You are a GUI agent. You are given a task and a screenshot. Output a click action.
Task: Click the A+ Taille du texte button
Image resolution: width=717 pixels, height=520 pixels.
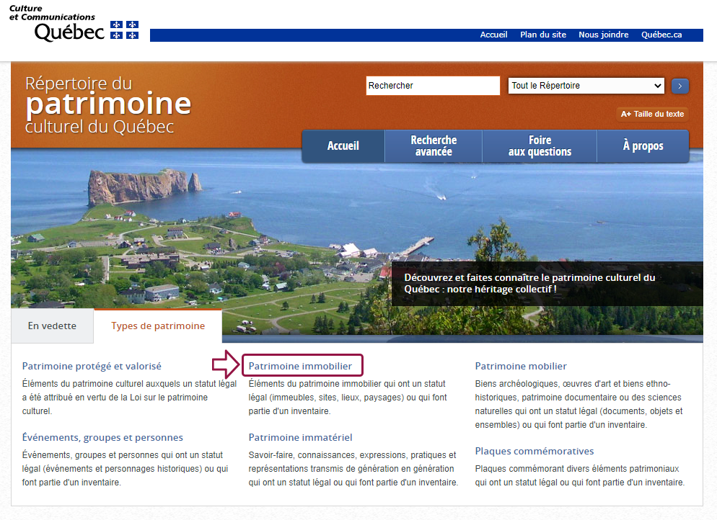click(x=652, y=114)
